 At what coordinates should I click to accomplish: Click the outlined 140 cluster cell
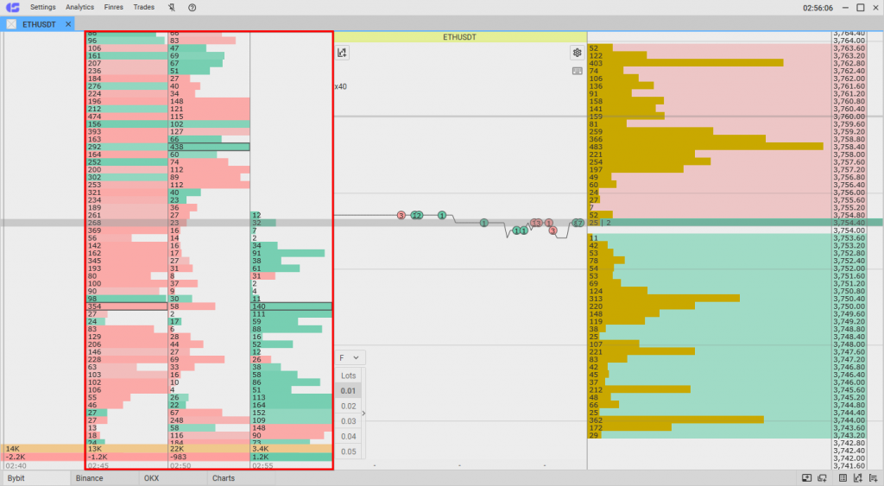tap(291, 306)
